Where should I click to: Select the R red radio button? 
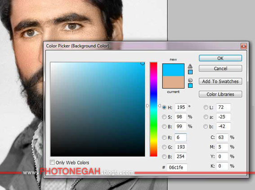tap(164, 138)
